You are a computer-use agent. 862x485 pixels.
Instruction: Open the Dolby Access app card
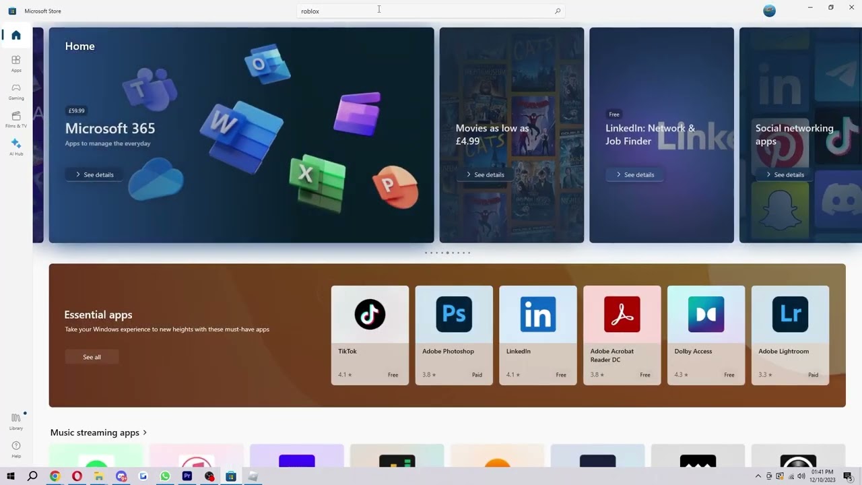pyautogui.click(x=706, y=335)
